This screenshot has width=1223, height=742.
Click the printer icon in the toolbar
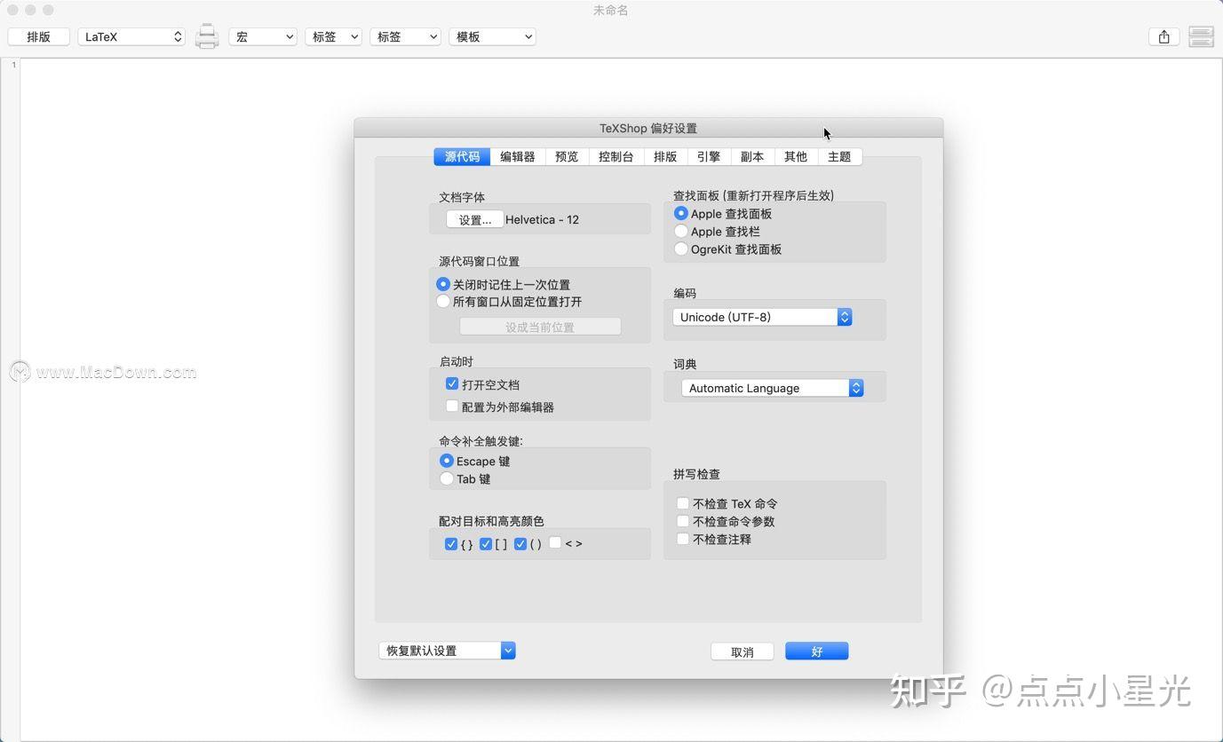[207, 36]
